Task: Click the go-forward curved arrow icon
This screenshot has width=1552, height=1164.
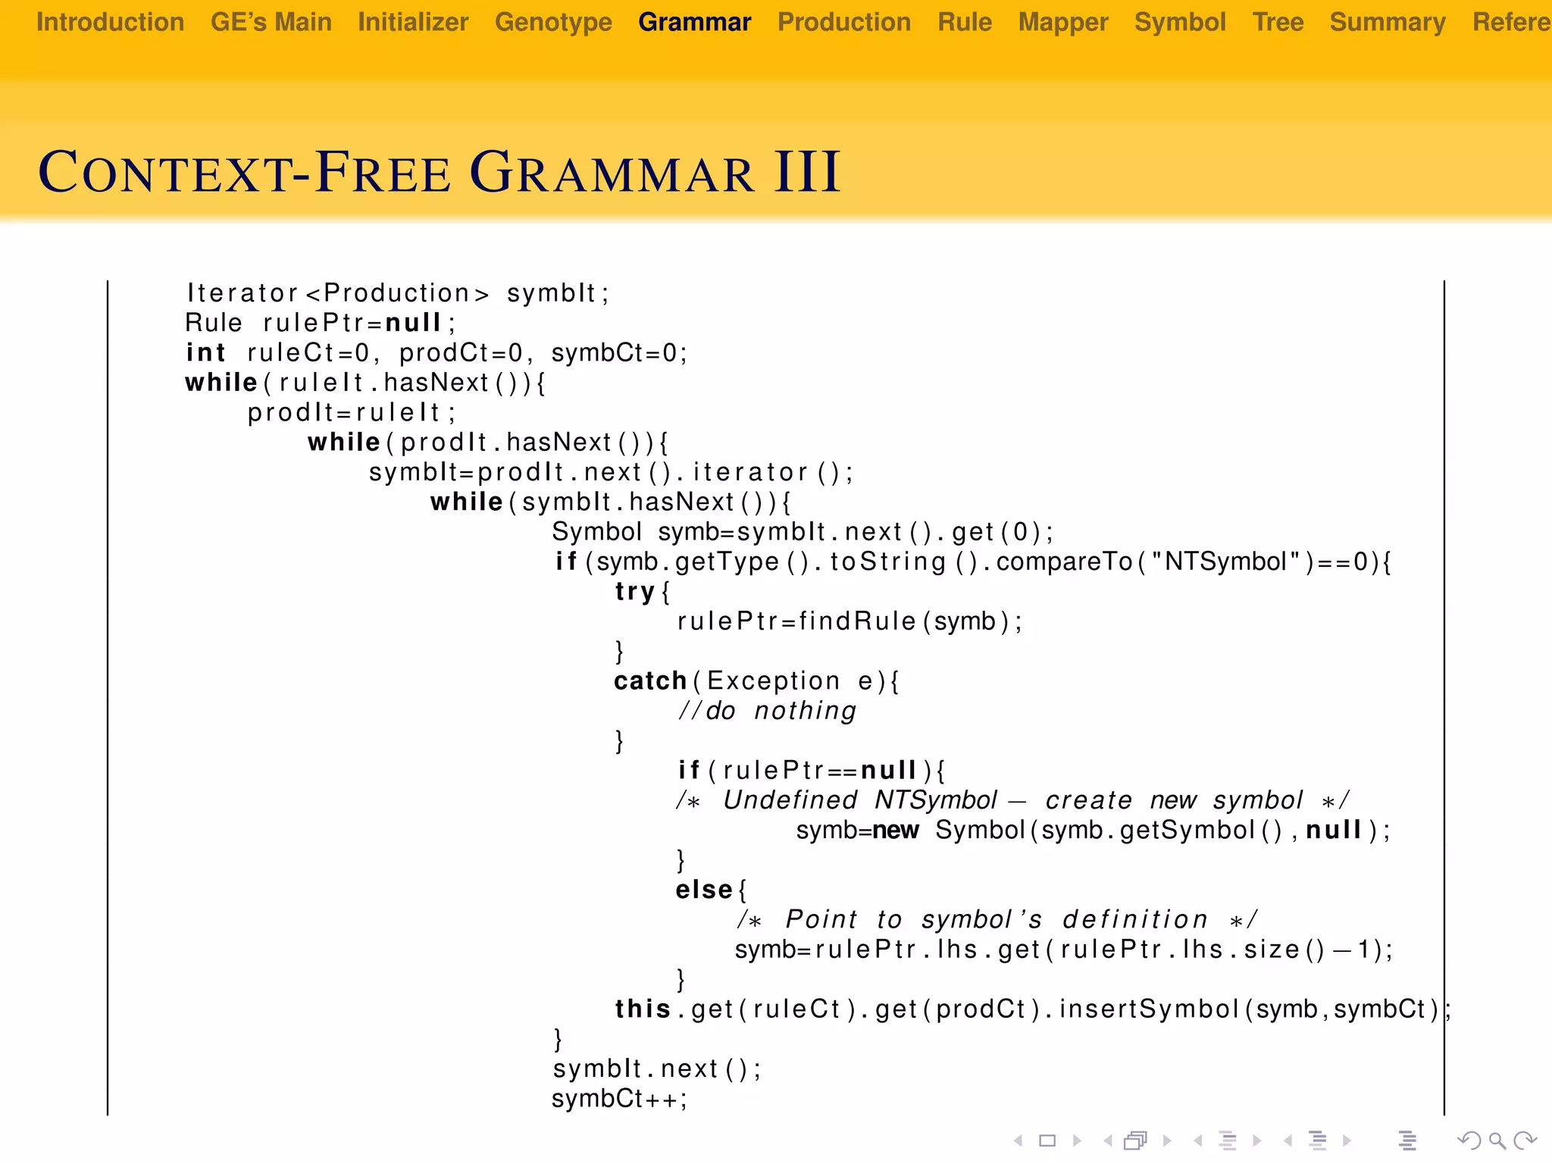Action: [x=1525, y=1141]
